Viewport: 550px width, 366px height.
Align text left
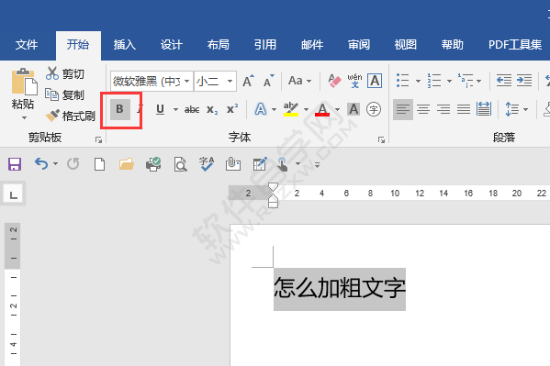coord(403,109)
